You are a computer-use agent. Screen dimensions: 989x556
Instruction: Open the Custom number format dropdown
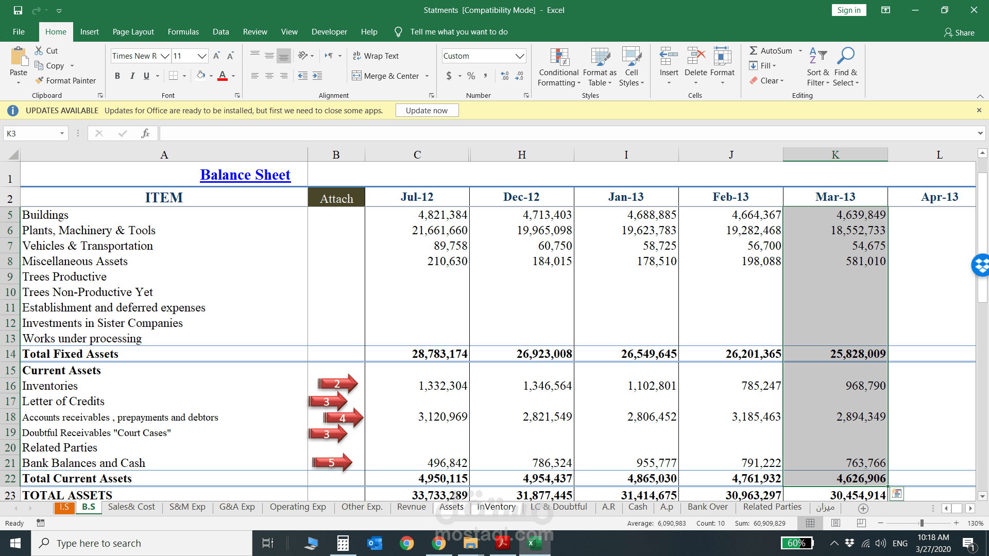pos(520,56)
